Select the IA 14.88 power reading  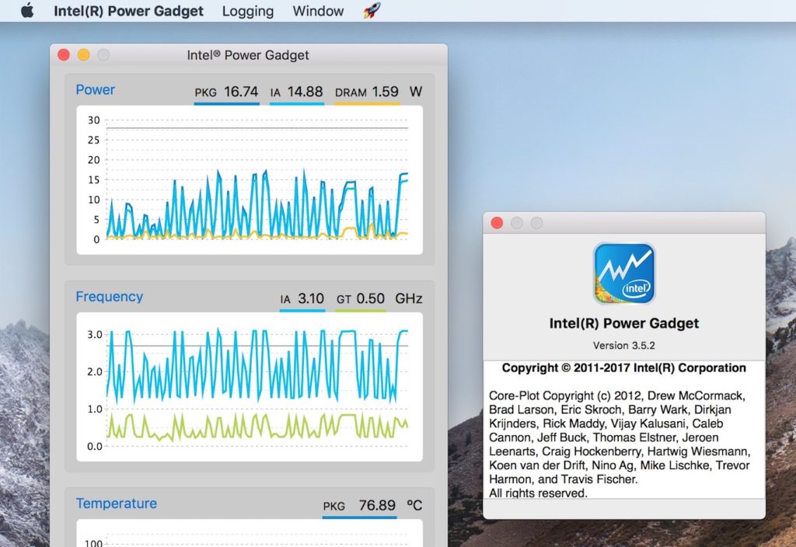[x=296, y=92]
